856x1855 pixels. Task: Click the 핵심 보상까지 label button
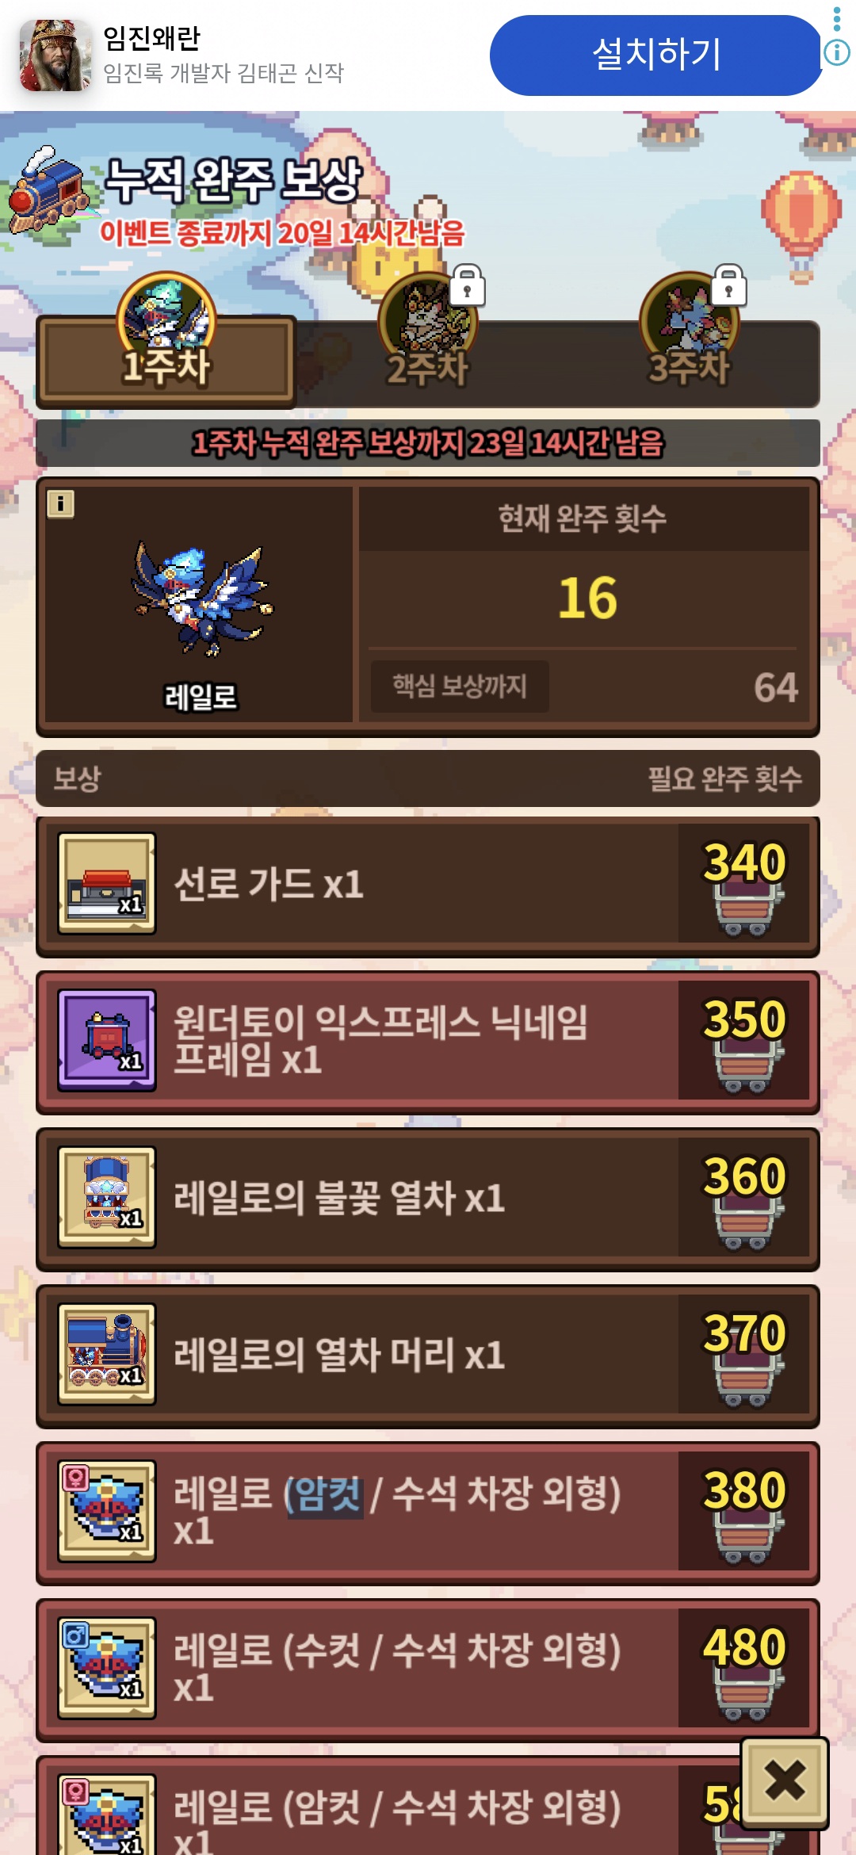[460, 686]
